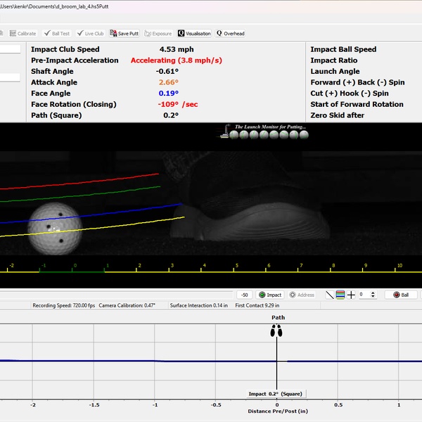Screen dimensions: 422x422
Task: Click the Save Putt toolbar button
Action: tap(124, 33)
